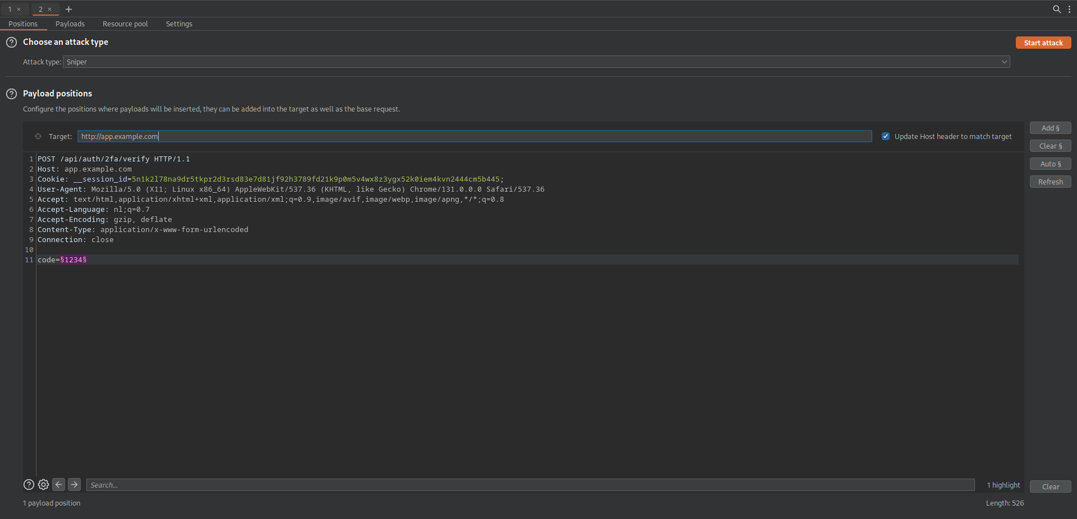This screenshot has height=519, width=1077.
Task: Click the Host: app.example.com header line
Action: click(x=85, y=169)
